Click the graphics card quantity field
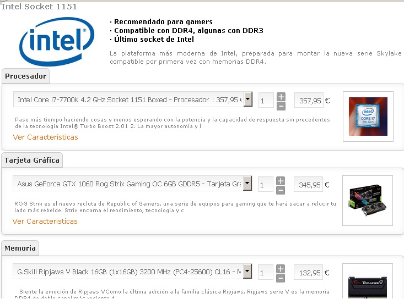This screenshot has height=299, width=404. tap(265, 184)
